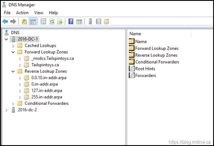Collapse the Reverse Lookup Zones node
The height and width of the screenshot is (146, 214).
point(13,71)
